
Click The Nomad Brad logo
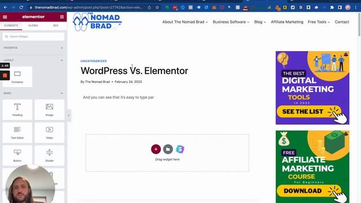[x=97, y=21]
